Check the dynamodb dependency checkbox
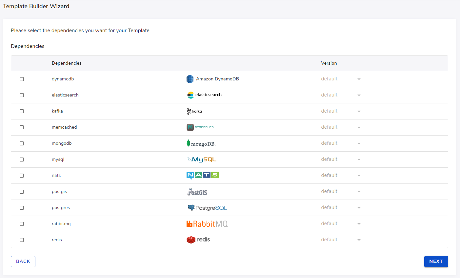 [22, 79]
